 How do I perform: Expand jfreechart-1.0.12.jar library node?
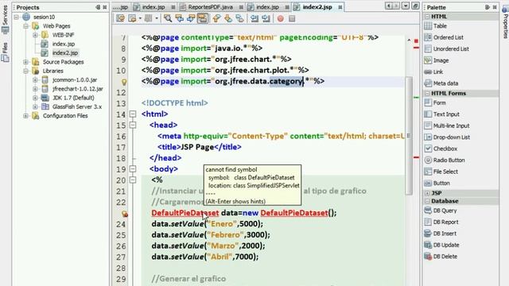[x=35, y=89]
